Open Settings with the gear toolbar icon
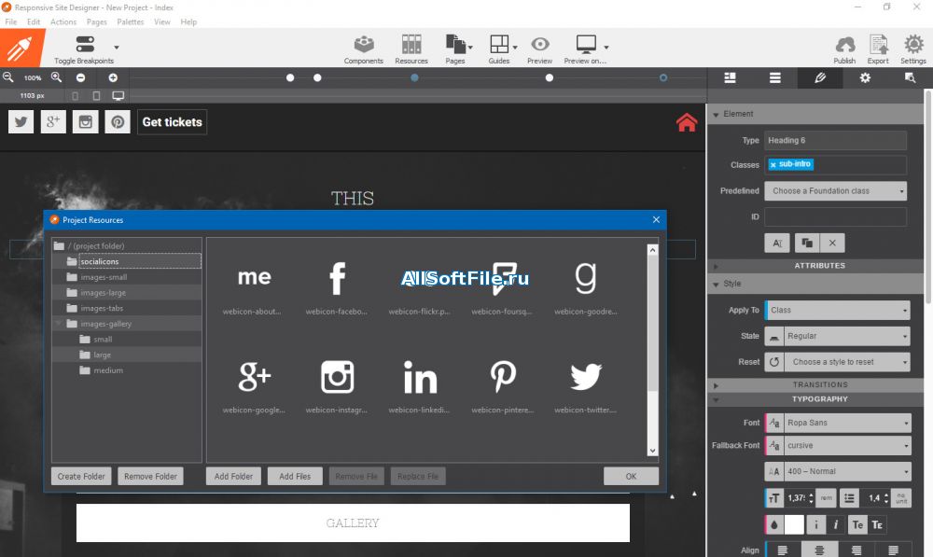The height and width of the screenshot is (557, 933). click(913, 44)
